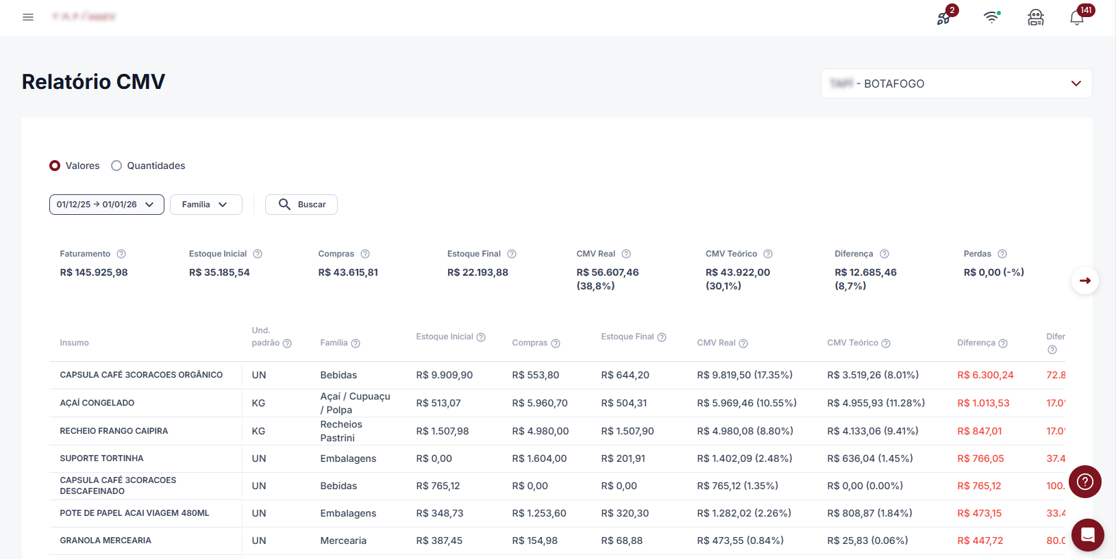Check the Wi-Fi connection status icon

pos(991,18)
